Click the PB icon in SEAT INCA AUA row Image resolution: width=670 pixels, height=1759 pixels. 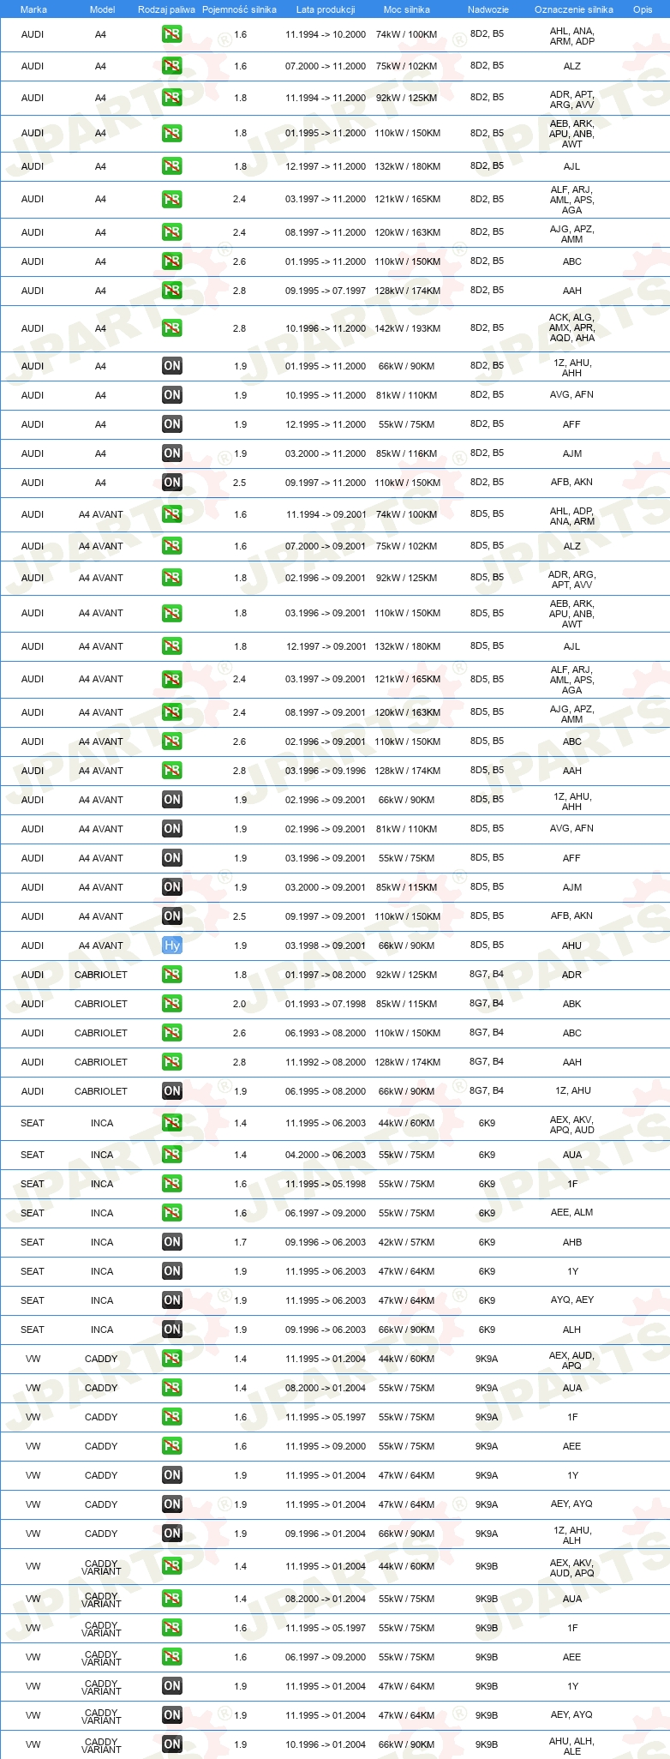click(171, 1155)
